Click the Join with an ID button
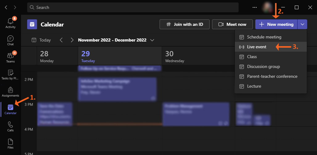317x155 pixels. click(x=185, y=24)
